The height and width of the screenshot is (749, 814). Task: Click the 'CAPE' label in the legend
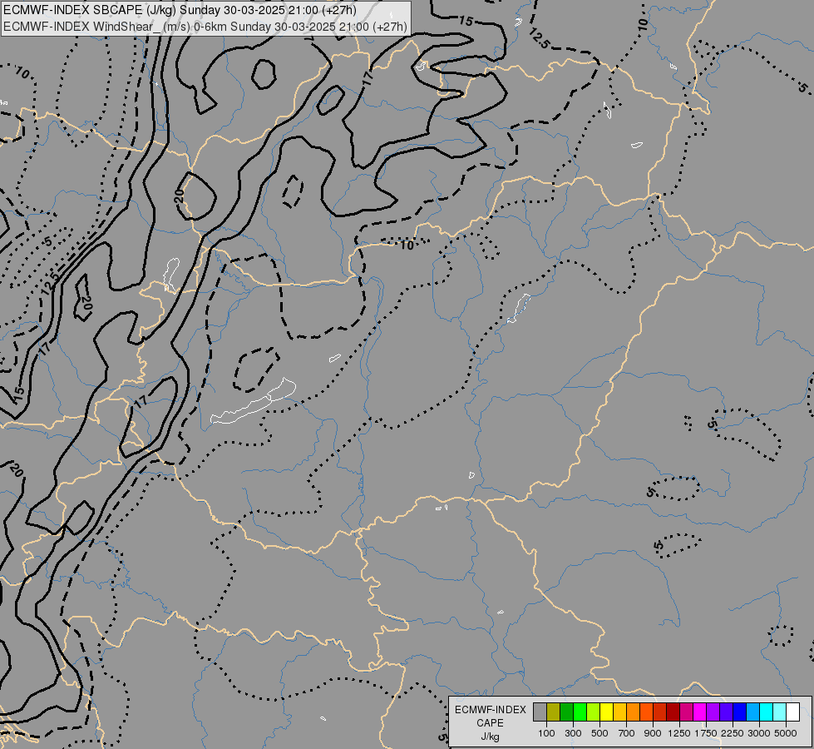490,723
